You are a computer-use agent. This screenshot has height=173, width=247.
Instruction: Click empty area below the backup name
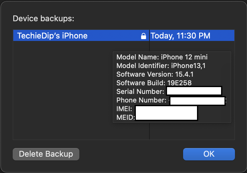click(62, 92)
